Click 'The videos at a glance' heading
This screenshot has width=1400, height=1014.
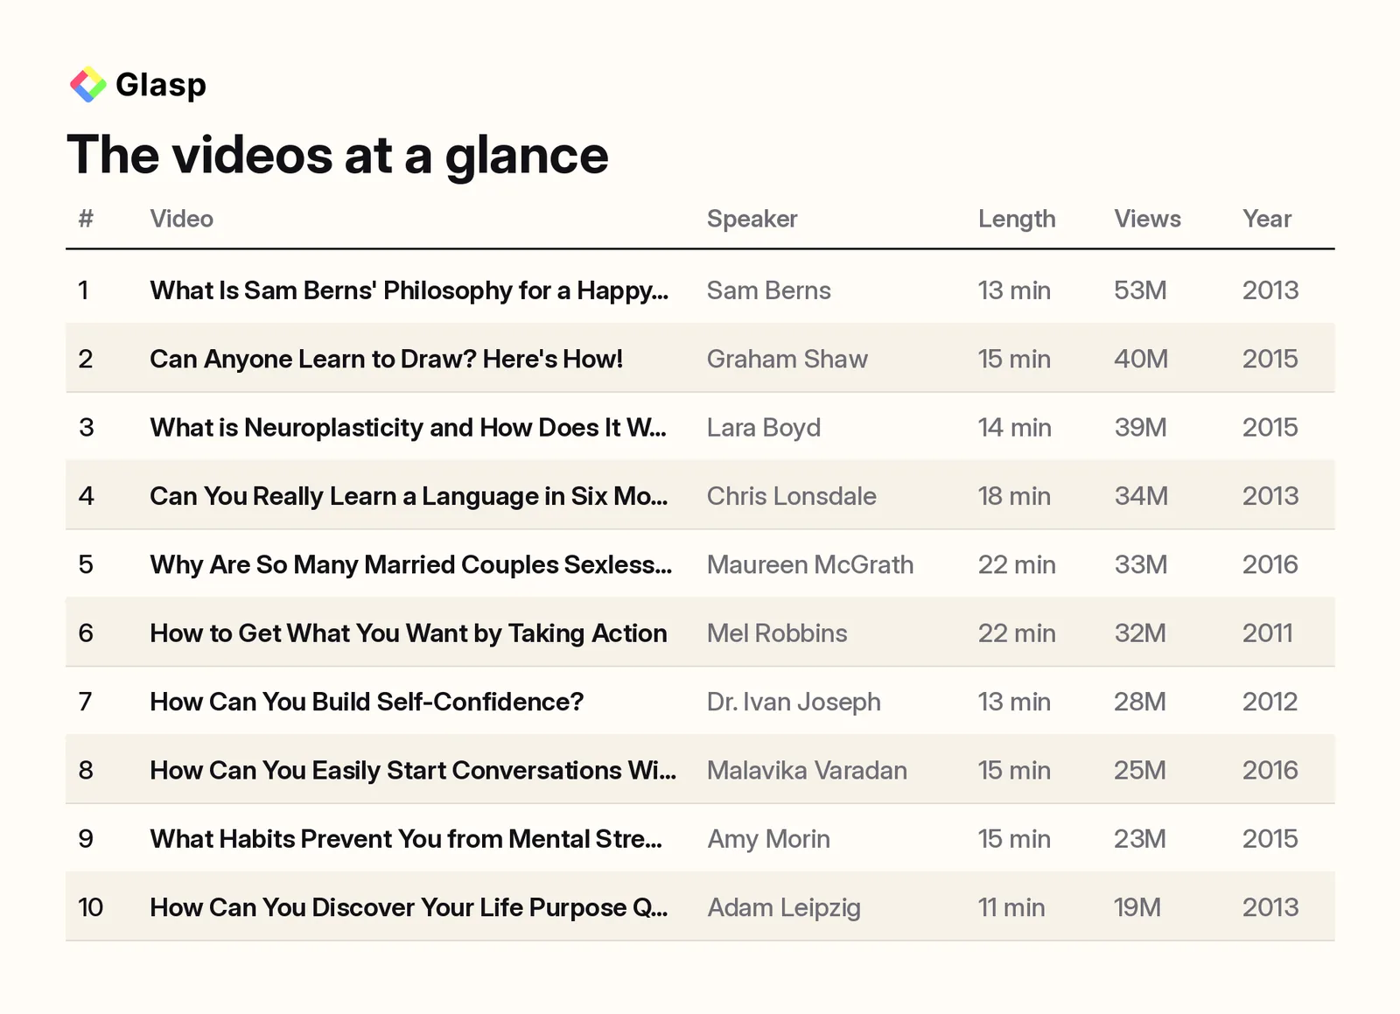[x=338, y=155]
